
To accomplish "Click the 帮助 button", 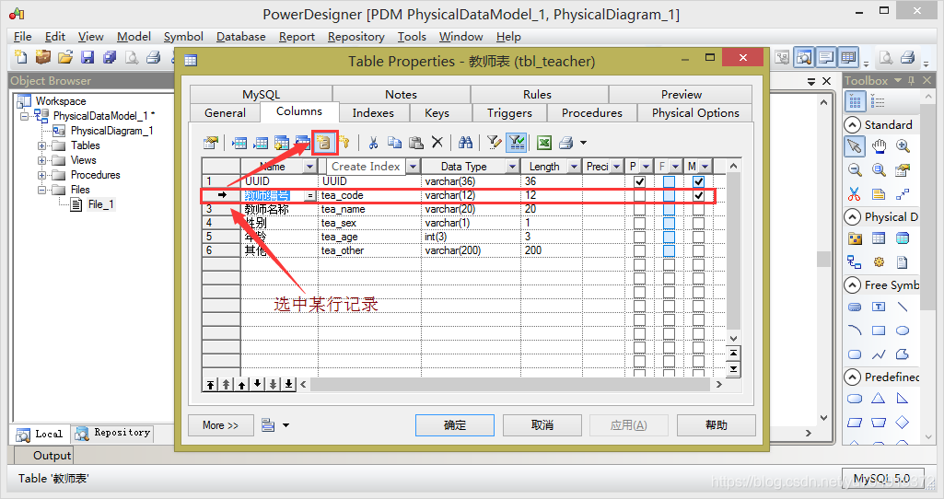I will pyautogui.click(x=716, y=425).
